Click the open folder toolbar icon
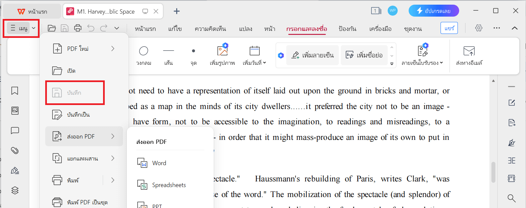526x208 pixels. click(x=52, y=28)
